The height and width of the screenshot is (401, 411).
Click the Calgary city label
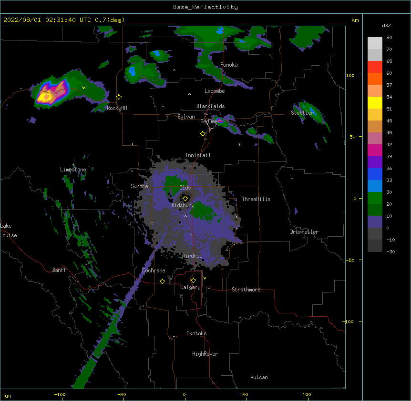(190, 287)
